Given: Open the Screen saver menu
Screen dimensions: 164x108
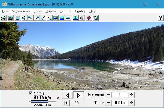Looking at the screenshot, I should click(21, 11).
